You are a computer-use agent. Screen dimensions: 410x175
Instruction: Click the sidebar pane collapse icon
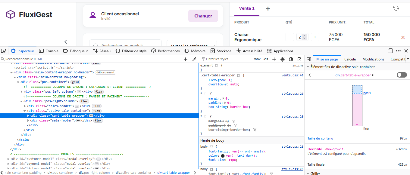coord(308,59)
